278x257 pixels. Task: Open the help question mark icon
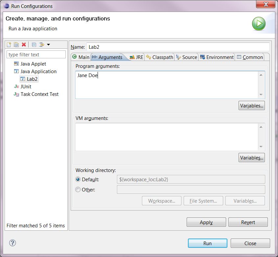12,243
